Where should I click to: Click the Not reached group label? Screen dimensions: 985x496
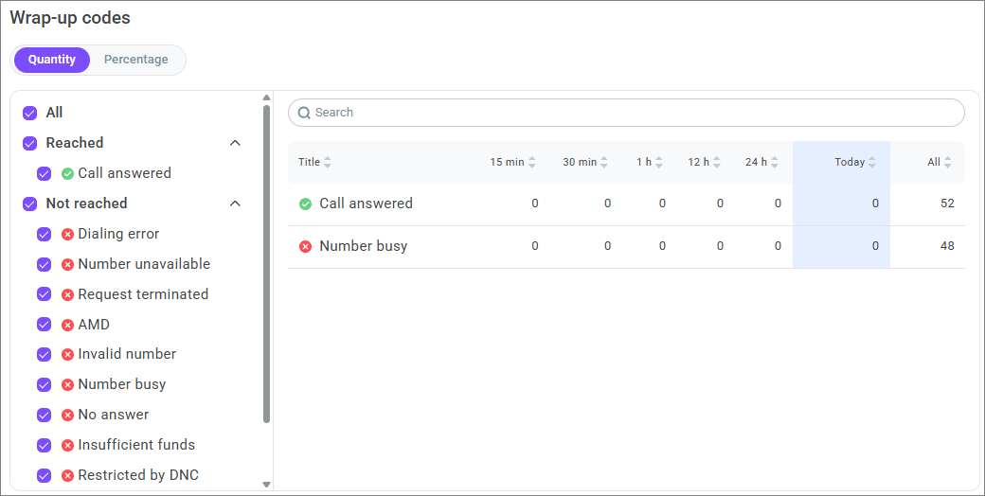click(87, 204)
